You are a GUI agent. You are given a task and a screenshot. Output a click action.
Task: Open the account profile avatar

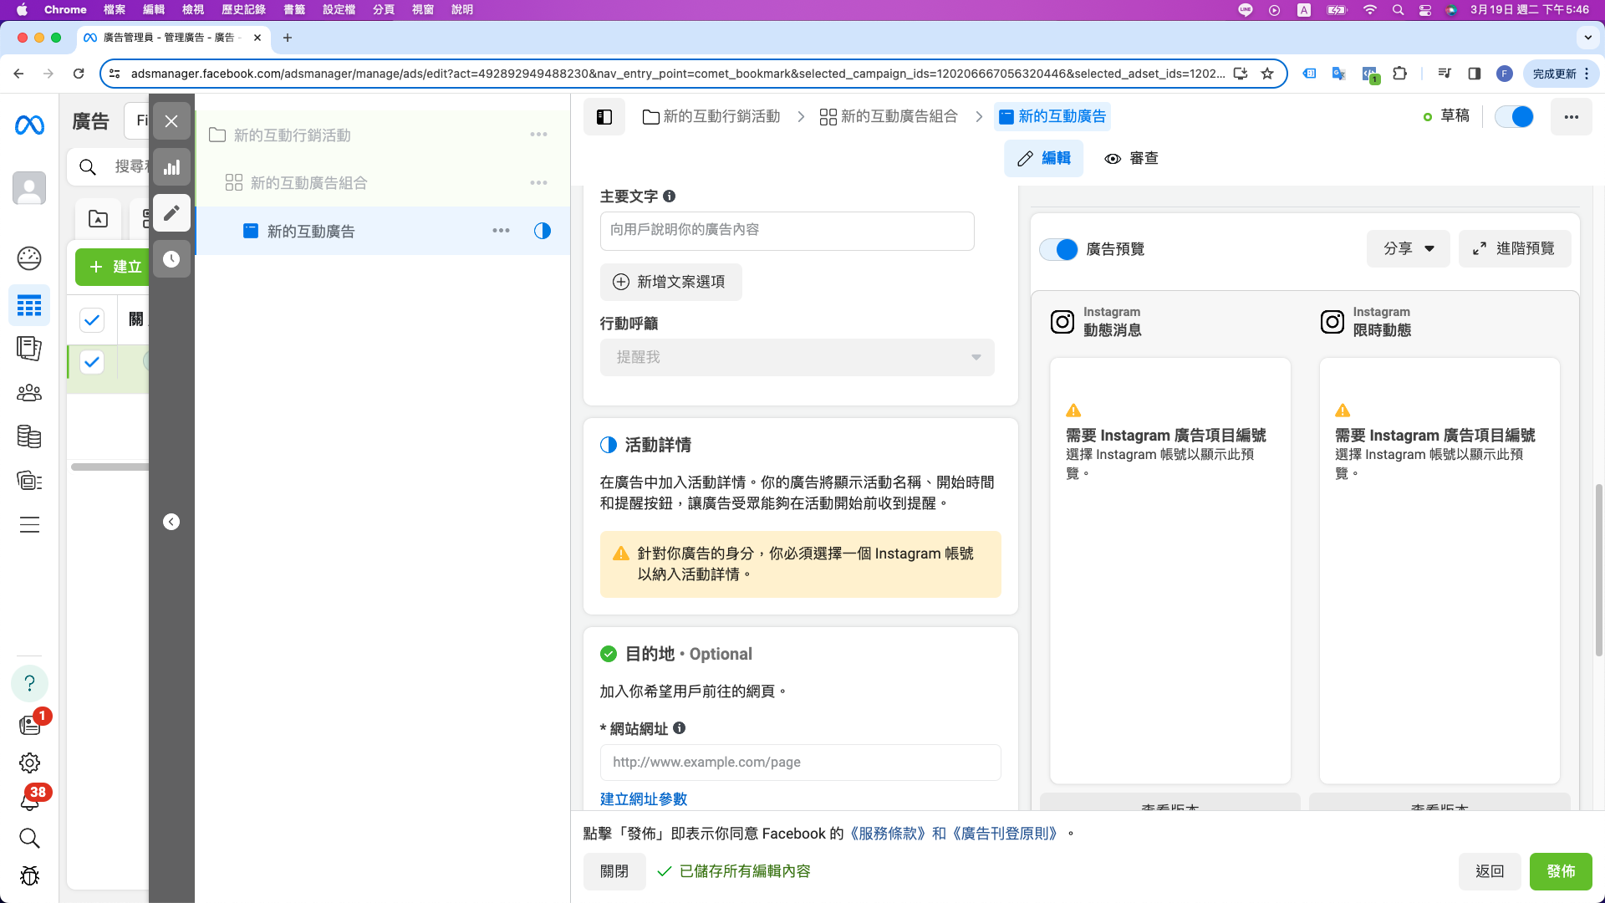pyautogui.click(x=29, y=188)
